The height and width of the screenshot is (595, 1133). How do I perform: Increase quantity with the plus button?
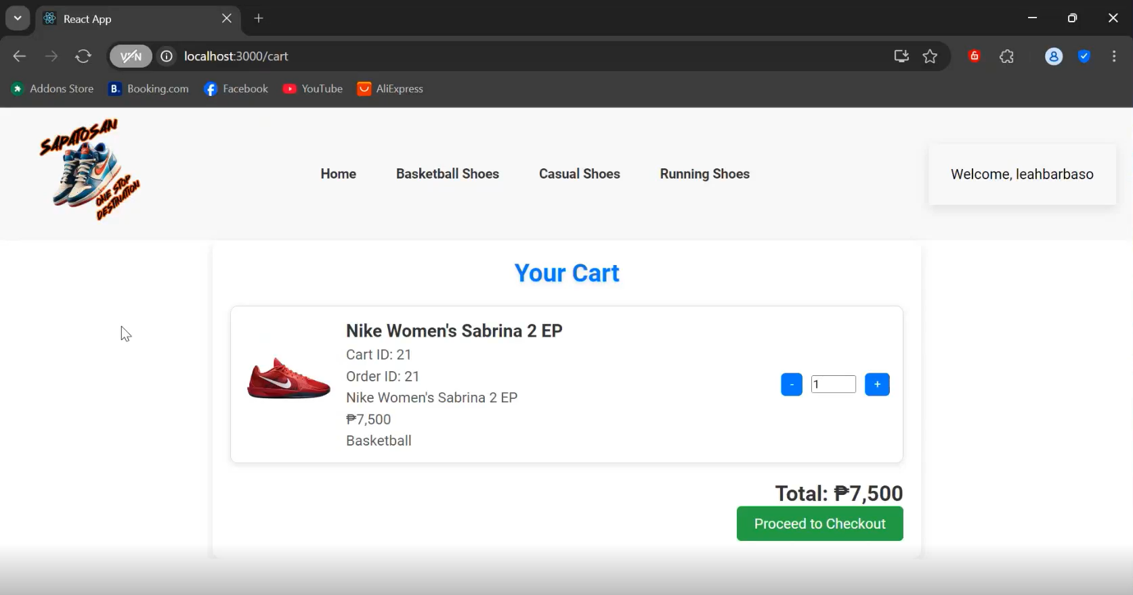click(877, 384)
